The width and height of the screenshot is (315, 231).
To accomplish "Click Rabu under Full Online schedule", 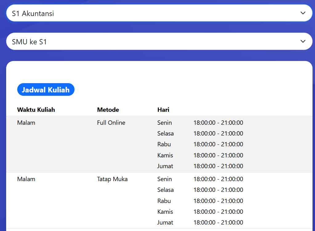I will [x=164, y=144].
